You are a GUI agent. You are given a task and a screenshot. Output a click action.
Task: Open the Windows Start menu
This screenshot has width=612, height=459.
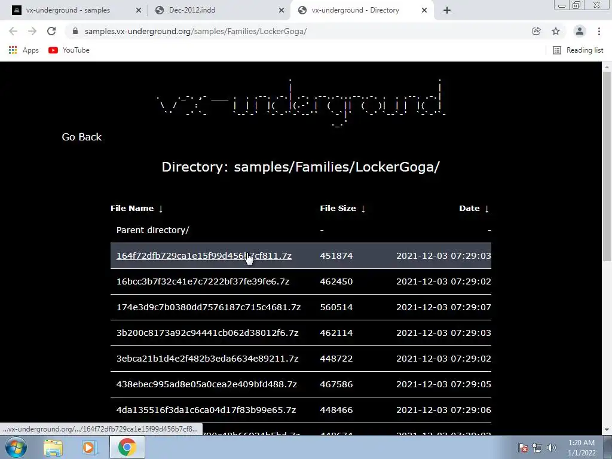point(16,447)
